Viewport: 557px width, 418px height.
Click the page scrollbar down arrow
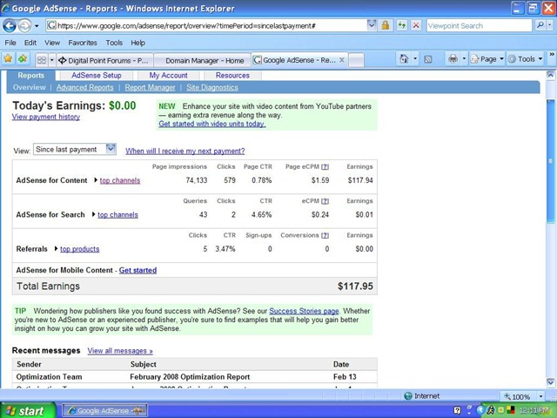(x=550, y=382)
